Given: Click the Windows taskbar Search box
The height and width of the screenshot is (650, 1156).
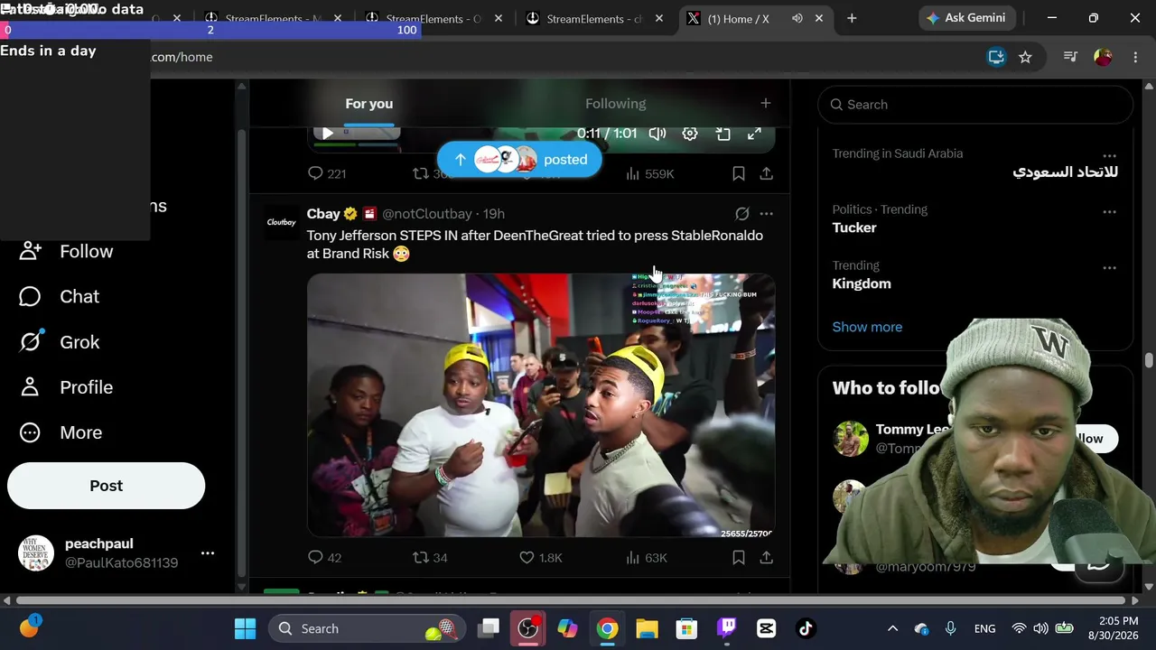Looking at the screenshot, I should point(365,628).
